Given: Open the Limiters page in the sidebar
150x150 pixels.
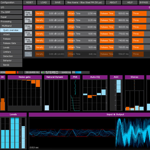Looking at the screenshot, I should pyautogui.click(x=11, y=52).
